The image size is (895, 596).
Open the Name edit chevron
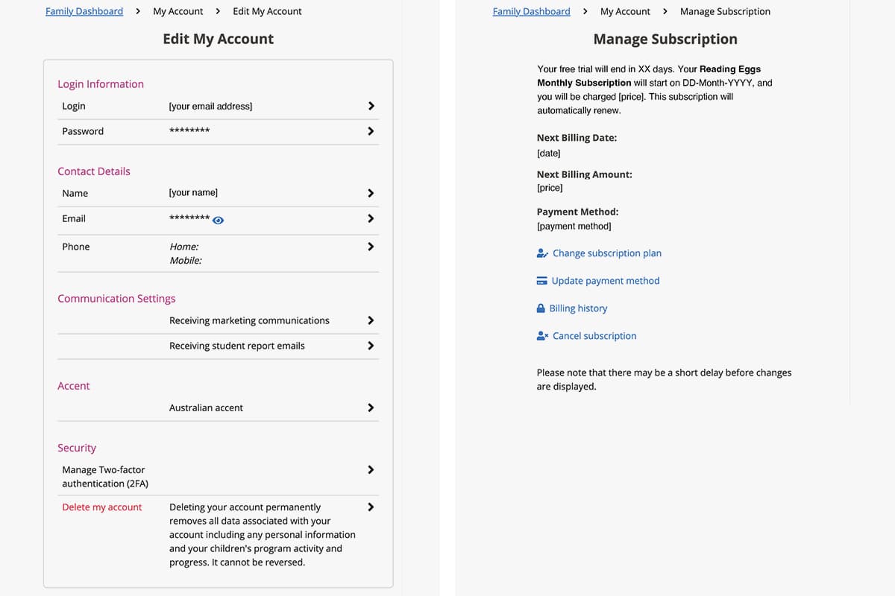[x=371, y=192]
